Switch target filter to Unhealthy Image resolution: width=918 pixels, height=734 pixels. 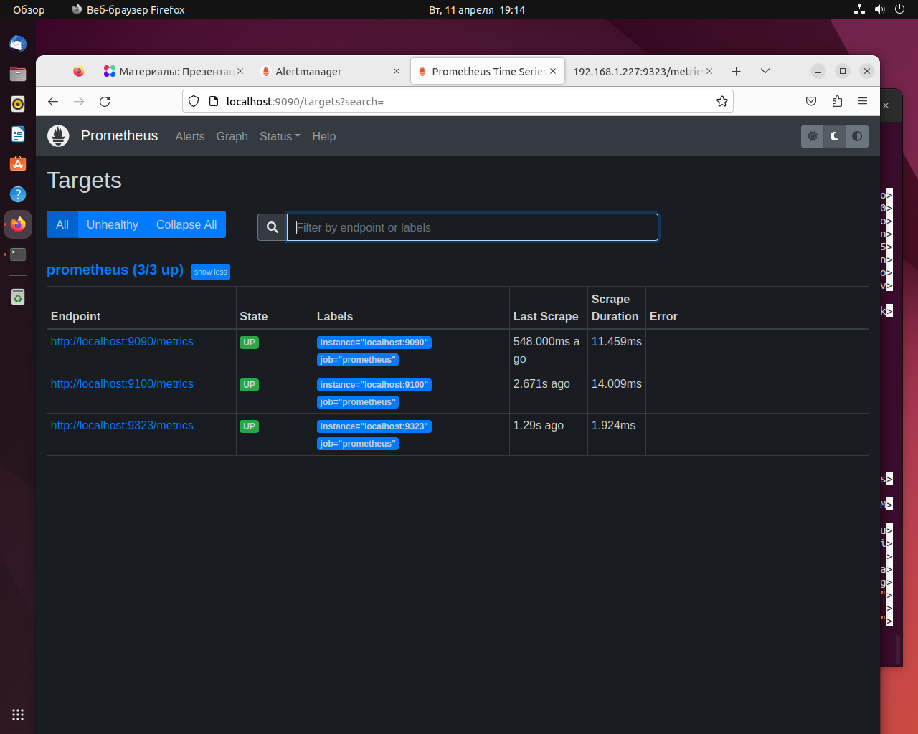click(x=112, y=224)
